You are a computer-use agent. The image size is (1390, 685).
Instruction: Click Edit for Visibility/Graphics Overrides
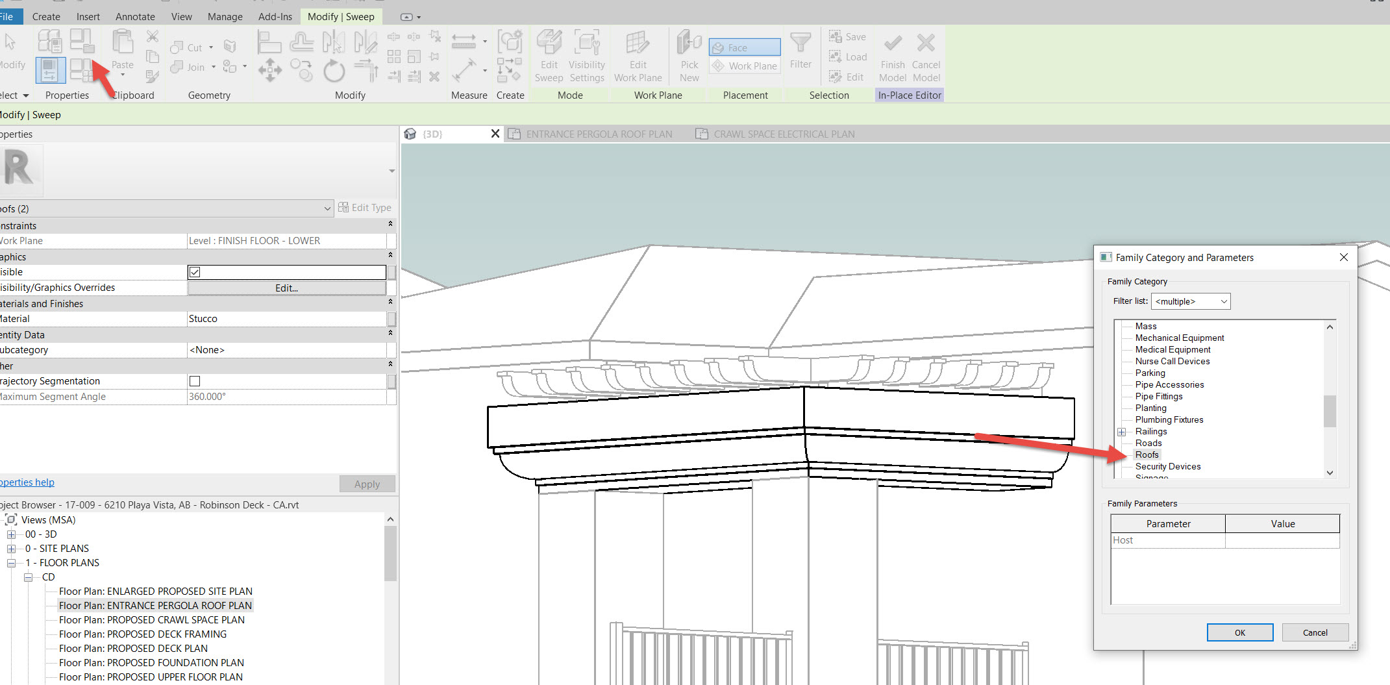[x=286, y=288]
